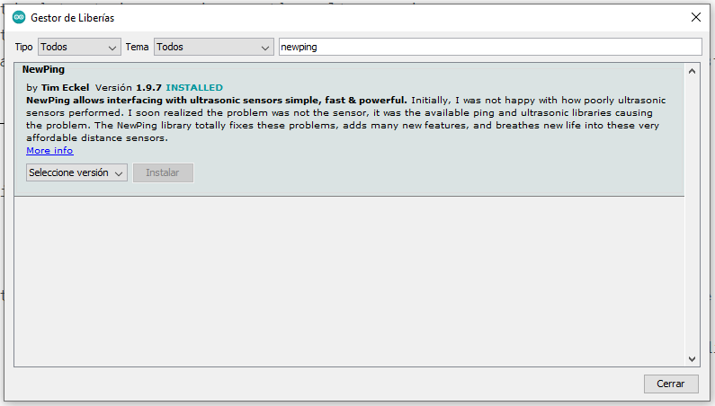Screen dimensions: 715x406
Task: Click the NewPing description paragraph
Action: 342,119
